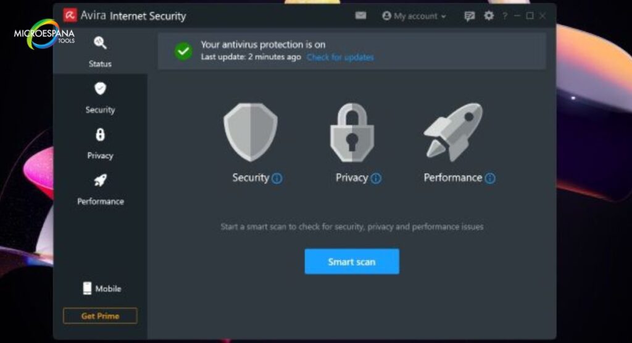Screen dimensions: 632x343
Task: Open the Security sidebar section
Action: tap(100, 98)
